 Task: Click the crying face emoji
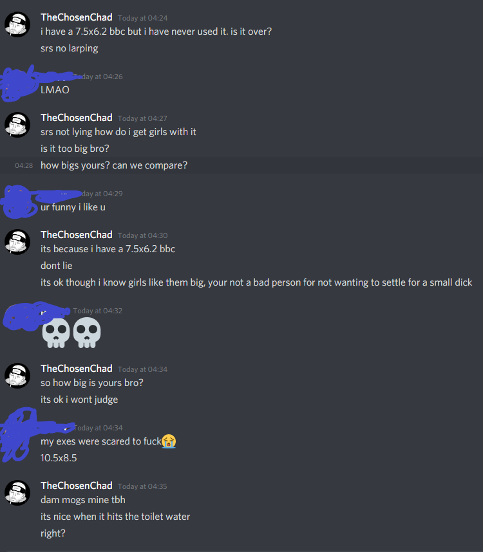(x=169, y=441)
